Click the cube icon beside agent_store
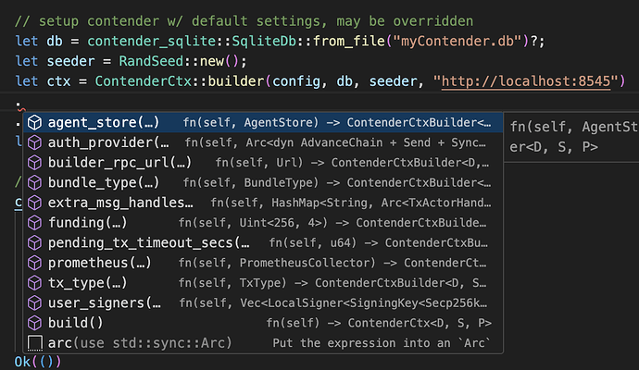 point(34,122)
